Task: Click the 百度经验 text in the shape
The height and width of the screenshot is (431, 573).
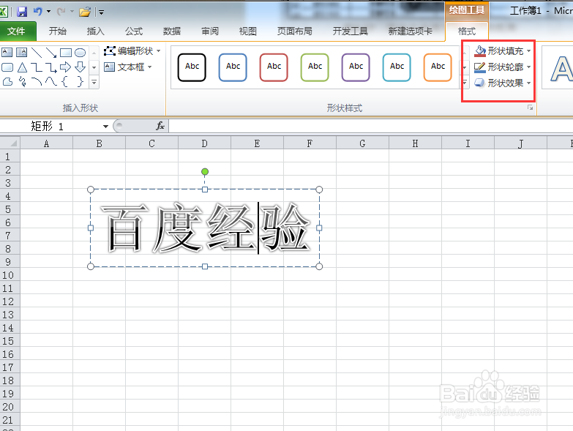Action: (205, 228)
